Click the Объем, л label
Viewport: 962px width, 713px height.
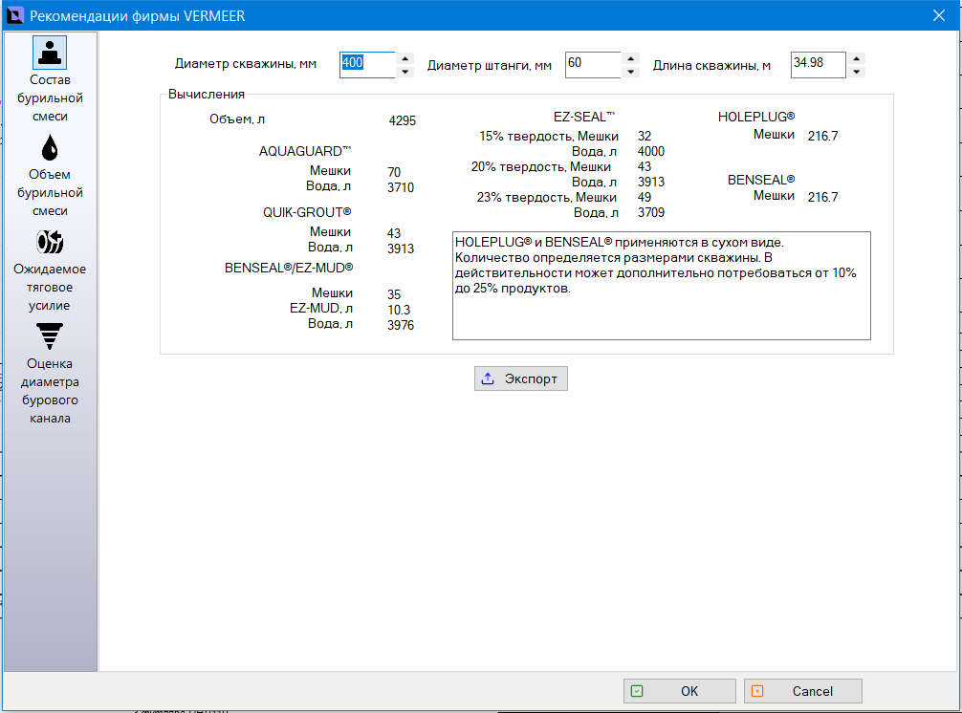pos(237,119)
